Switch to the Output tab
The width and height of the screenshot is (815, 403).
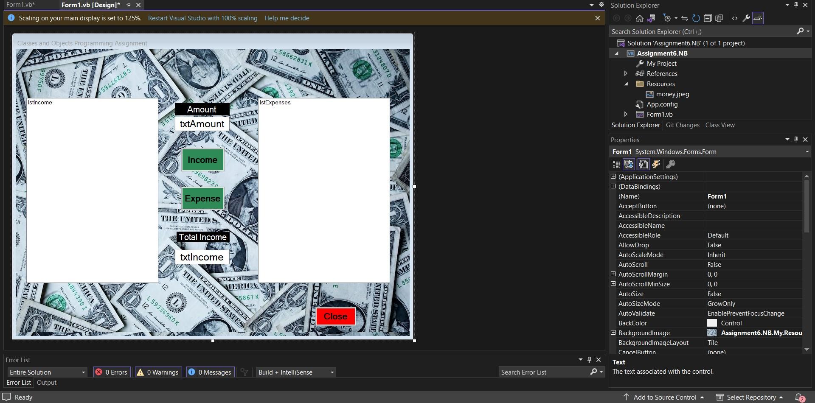[x=47, y=383]
